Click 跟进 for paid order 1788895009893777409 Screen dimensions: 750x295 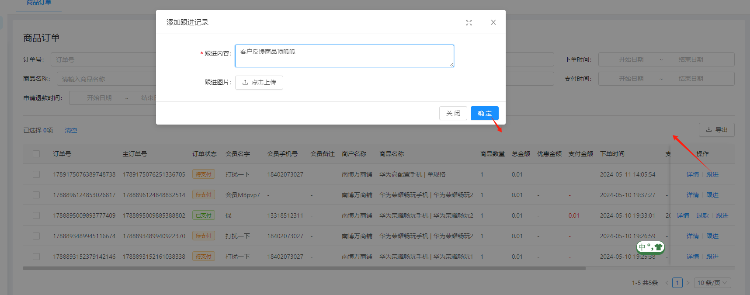click(x=722, y=215)
